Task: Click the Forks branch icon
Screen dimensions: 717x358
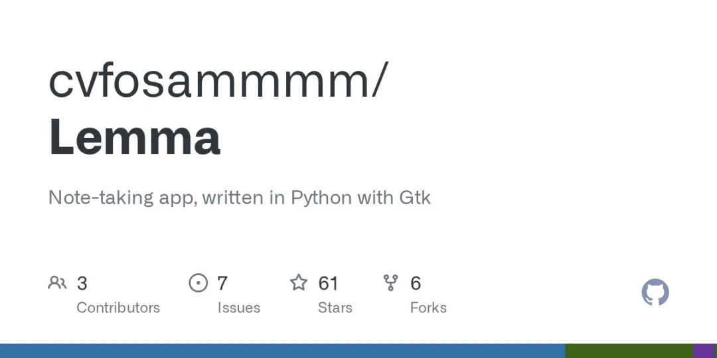Action: [390, 283]
